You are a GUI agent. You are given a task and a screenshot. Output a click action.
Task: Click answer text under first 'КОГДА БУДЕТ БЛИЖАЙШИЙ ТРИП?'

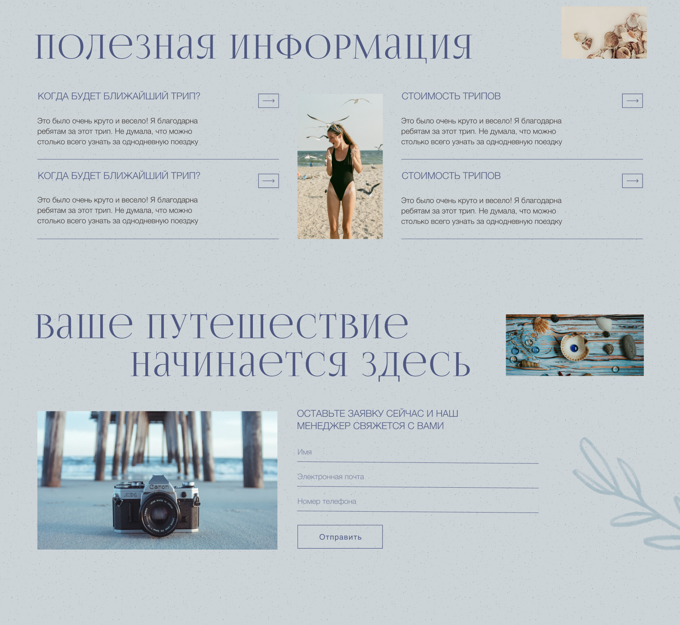point(118,131)
